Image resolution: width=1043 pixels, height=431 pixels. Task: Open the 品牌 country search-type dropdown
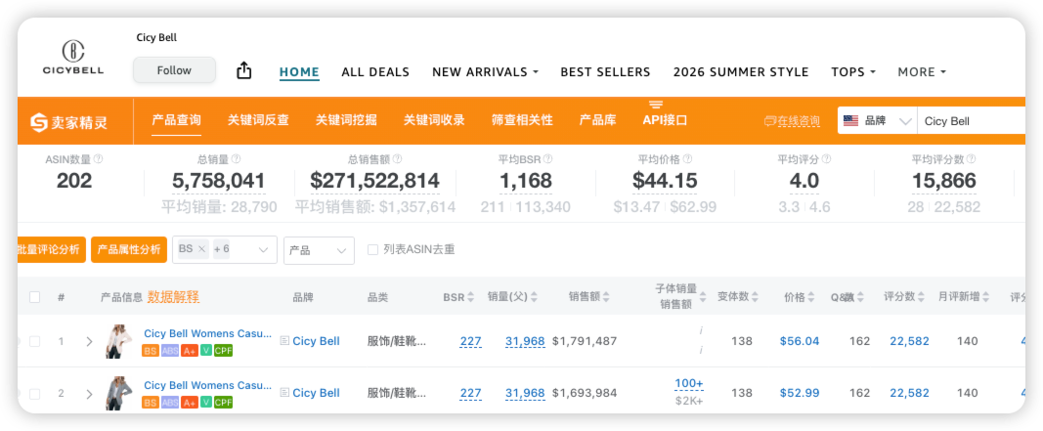(877, 121)
